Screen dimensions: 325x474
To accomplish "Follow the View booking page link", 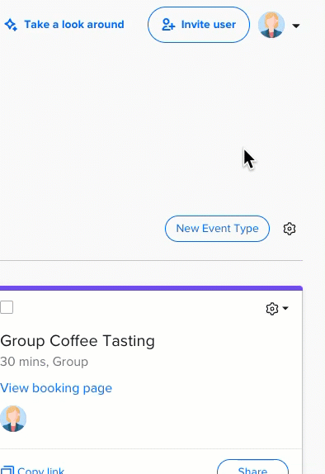I will click(x=56, y=388).
